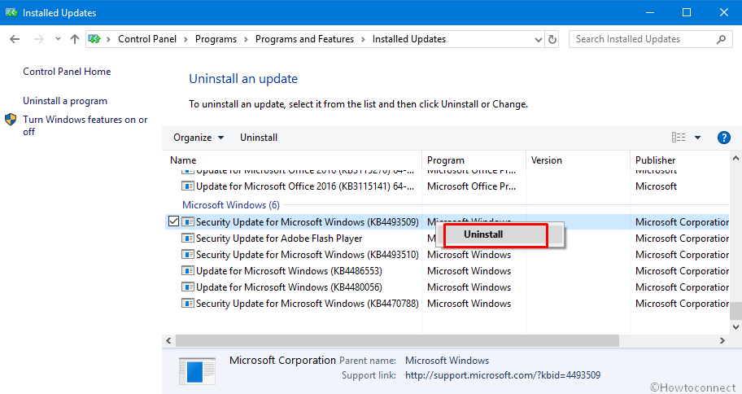Click the Forward navigation arrow

click(x=39, y=39)
